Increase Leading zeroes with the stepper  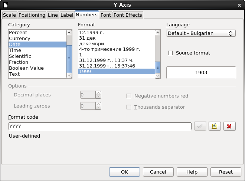(x=98, y=104)
